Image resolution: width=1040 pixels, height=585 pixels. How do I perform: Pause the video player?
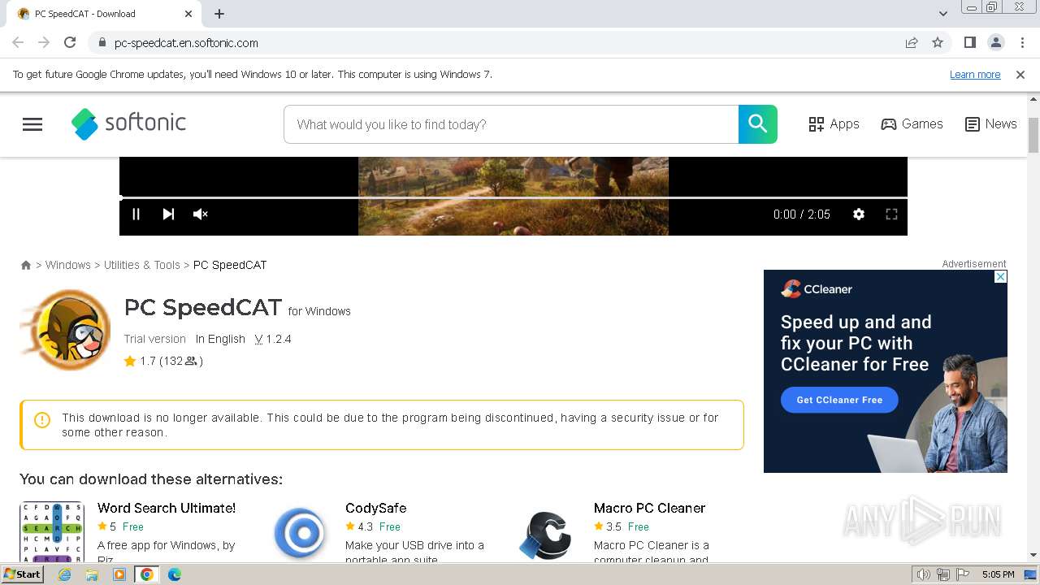(x=136, y=214)
